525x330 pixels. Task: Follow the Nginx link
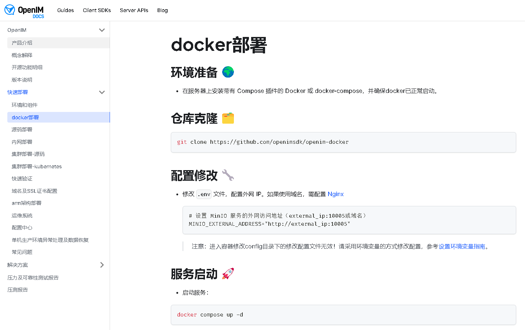tap(335, 194)
